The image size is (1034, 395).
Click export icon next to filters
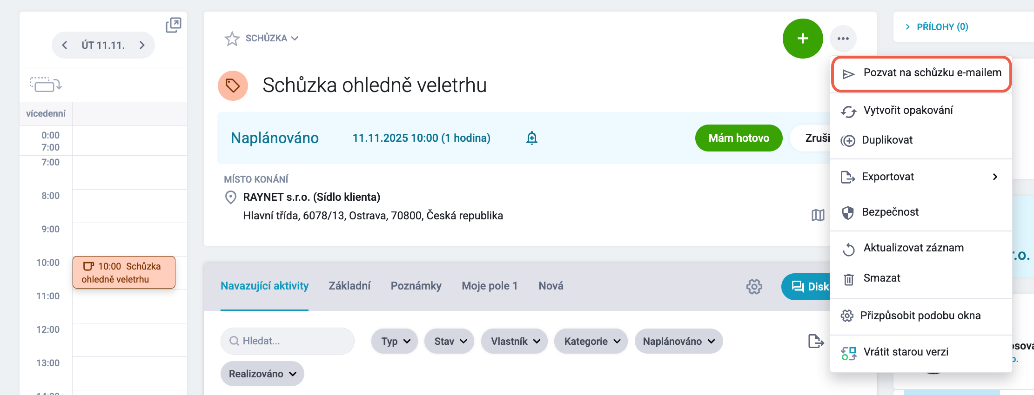click(816, 342)
